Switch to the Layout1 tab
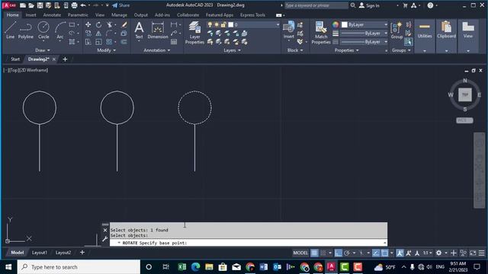The height and width of the screenshot is (274, 488). click(39, 253)
